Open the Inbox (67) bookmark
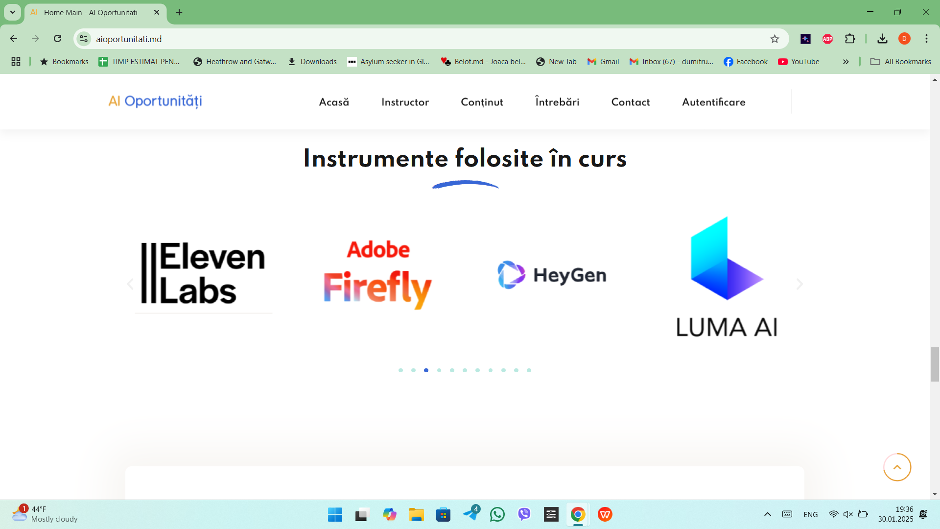940x529 pixels. tap(671, 62)
